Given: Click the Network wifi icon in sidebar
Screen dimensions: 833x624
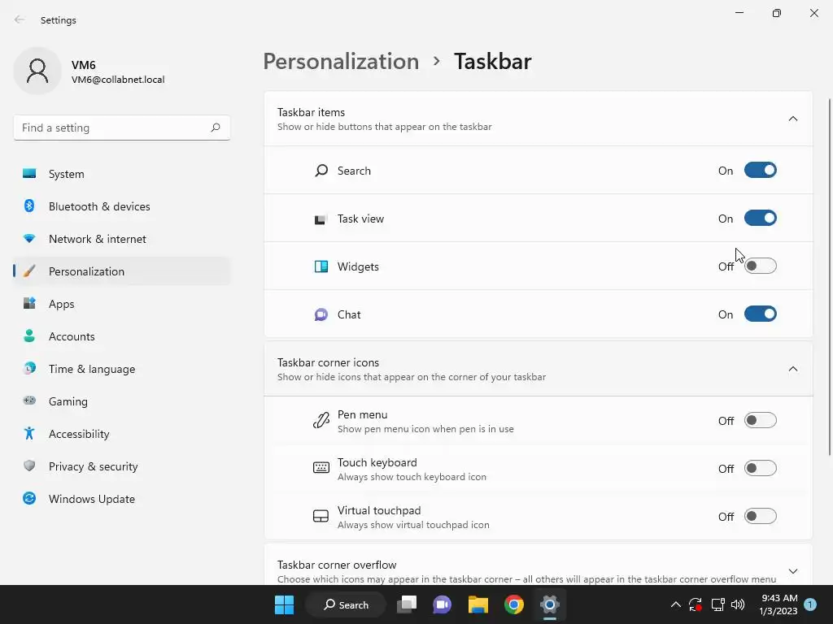Looking at the screenshot, I should click(29, 239).
